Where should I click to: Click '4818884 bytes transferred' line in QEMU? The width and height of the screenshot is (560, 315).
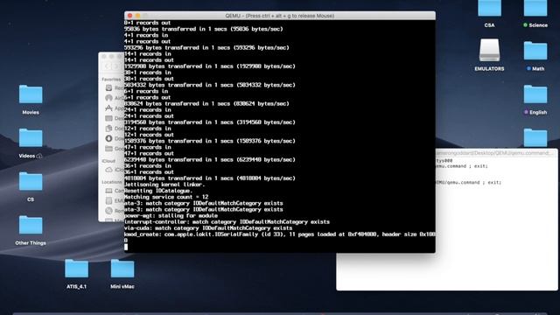tap(210, 178)
